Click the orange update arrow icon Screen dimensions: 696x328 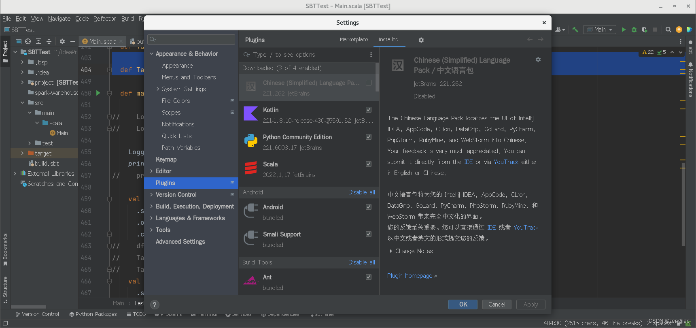click(679, 30)
